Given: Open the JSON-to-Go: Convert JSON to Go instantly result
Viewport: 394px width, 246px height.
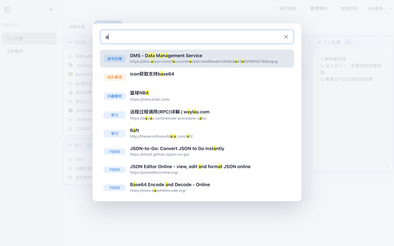Looking at the screenshot, I should (197, 151).
